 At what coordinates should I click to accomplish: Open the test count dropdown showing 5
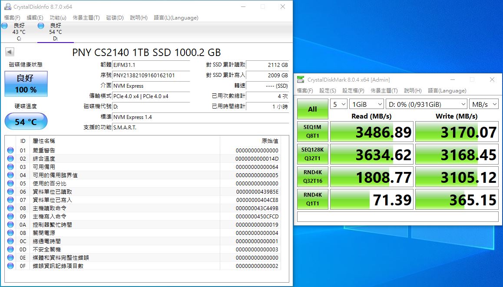click(339, 104)
